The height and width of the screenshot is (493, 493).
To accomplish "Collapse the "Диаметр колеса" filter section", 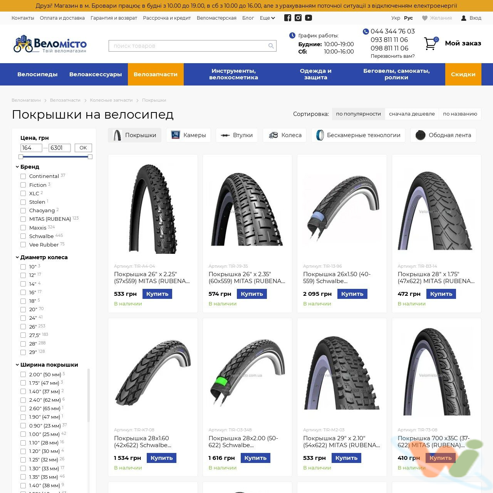I will 17,257.
